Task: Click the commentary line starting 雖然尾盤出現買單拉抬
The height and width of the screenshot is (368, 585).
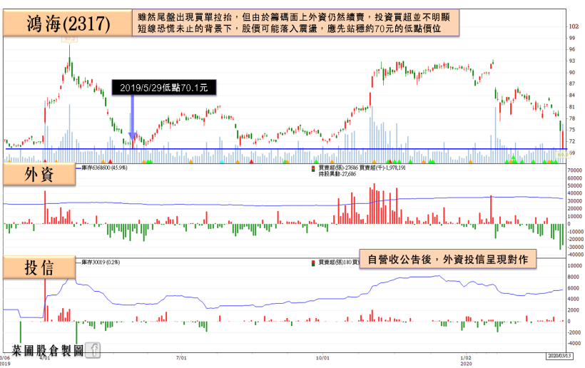Action: [x=294, y=17]
